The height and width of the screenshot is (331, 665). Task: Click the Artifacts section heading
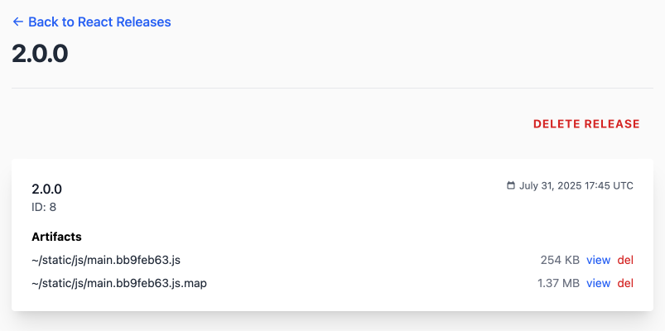pos(57,237)
